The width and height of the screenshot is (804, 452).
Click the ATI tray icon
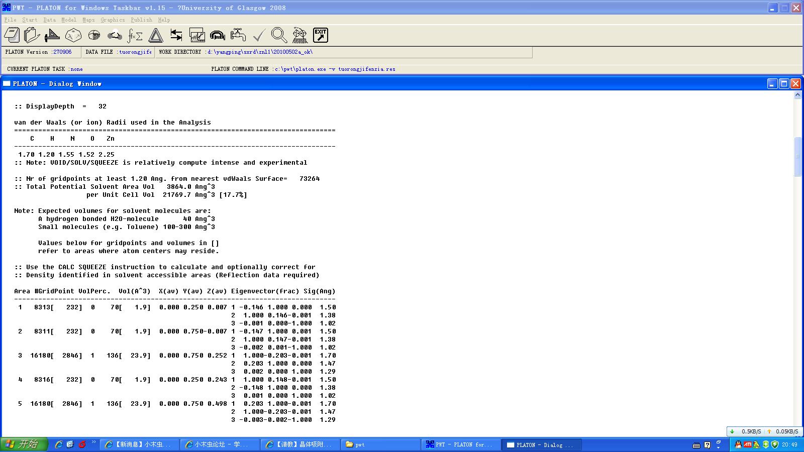pyautogui.click(x=747, y=444)
